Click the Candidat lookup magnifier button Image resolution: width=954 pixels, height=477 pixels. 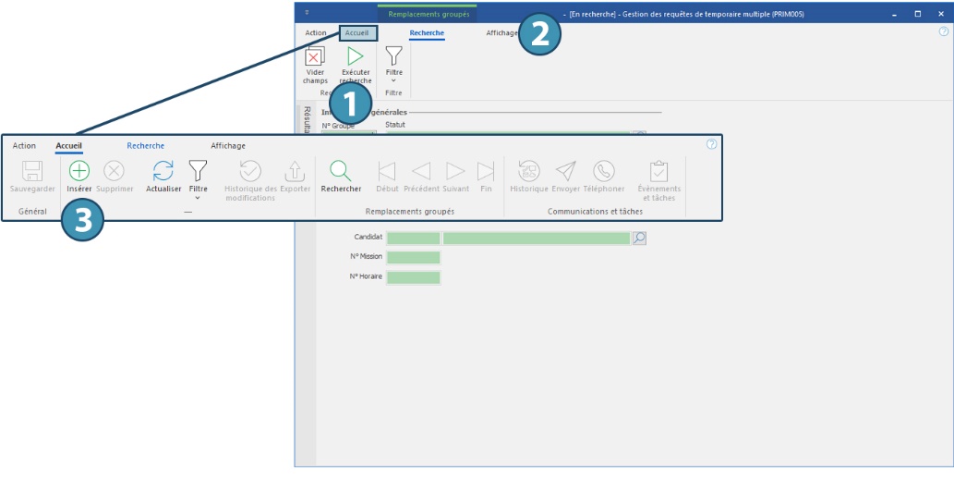tap(639, 238)
